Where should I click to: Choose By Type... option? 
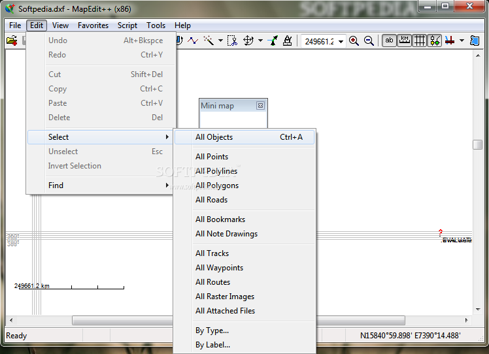coord(244,330)
